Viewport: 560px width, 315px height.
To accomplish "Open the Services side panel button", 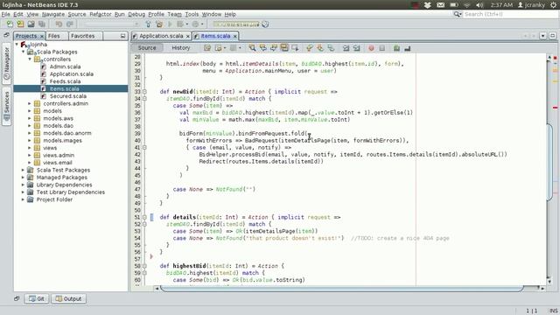I will pos(7,107).
